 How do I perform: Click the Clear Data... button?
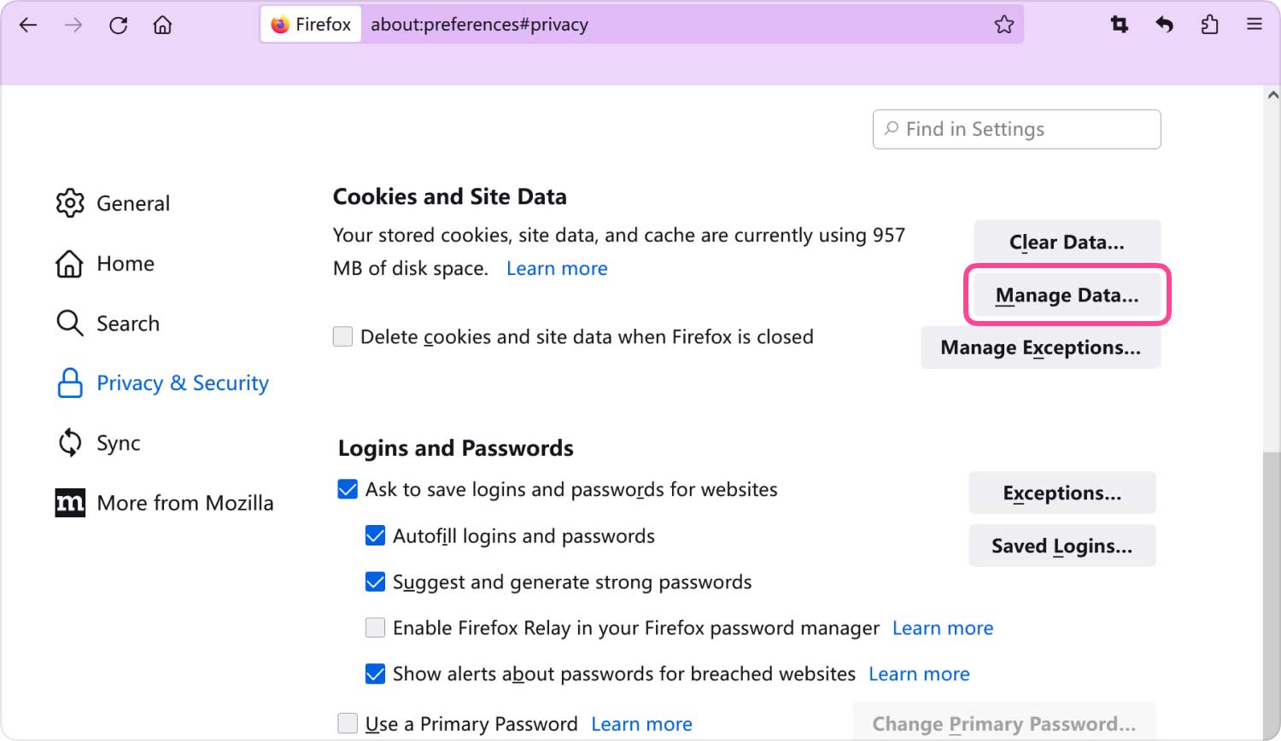[1067, 242]
